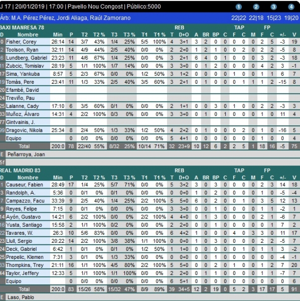Select Reyes, Felipe name
The height and width of the screenshot is (301, 300).
click(x=21, y=209)
